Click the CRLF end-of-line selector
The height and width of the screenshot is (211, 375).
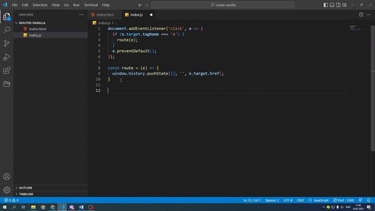point(300,200)
